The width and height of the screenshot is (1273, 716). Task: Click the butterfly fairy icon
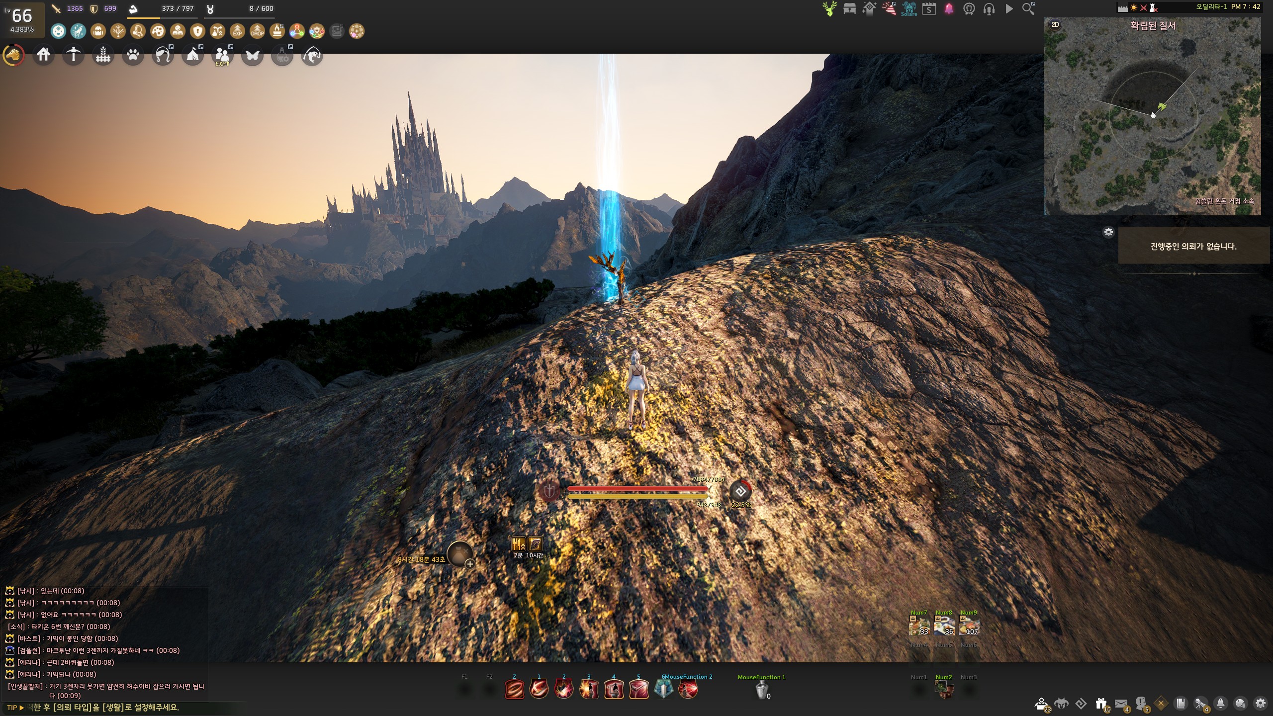[253, 55]
